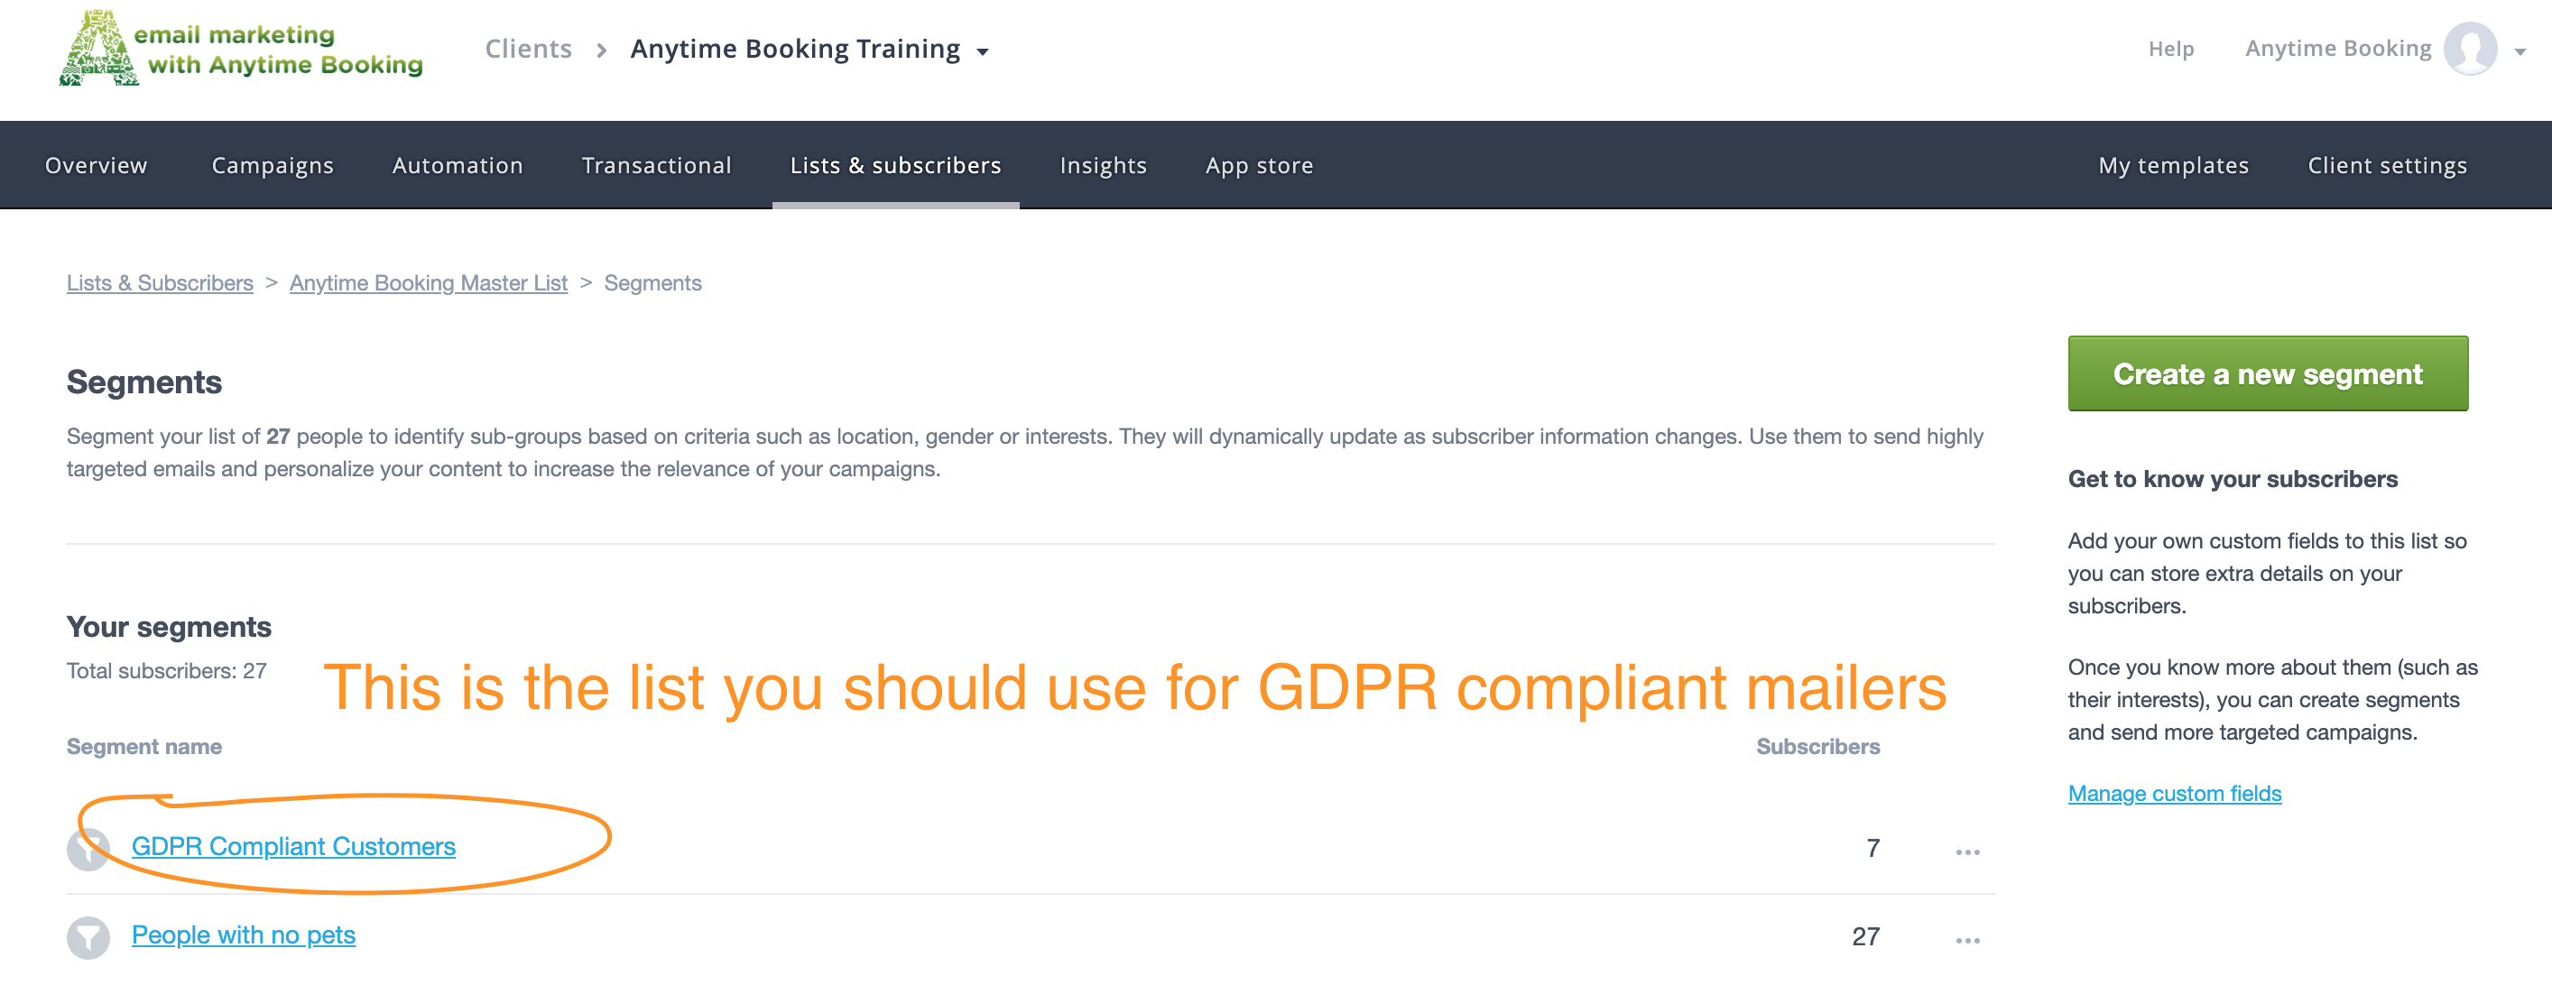
Task: Open the App store tab
Action: tap(1259, 165)
